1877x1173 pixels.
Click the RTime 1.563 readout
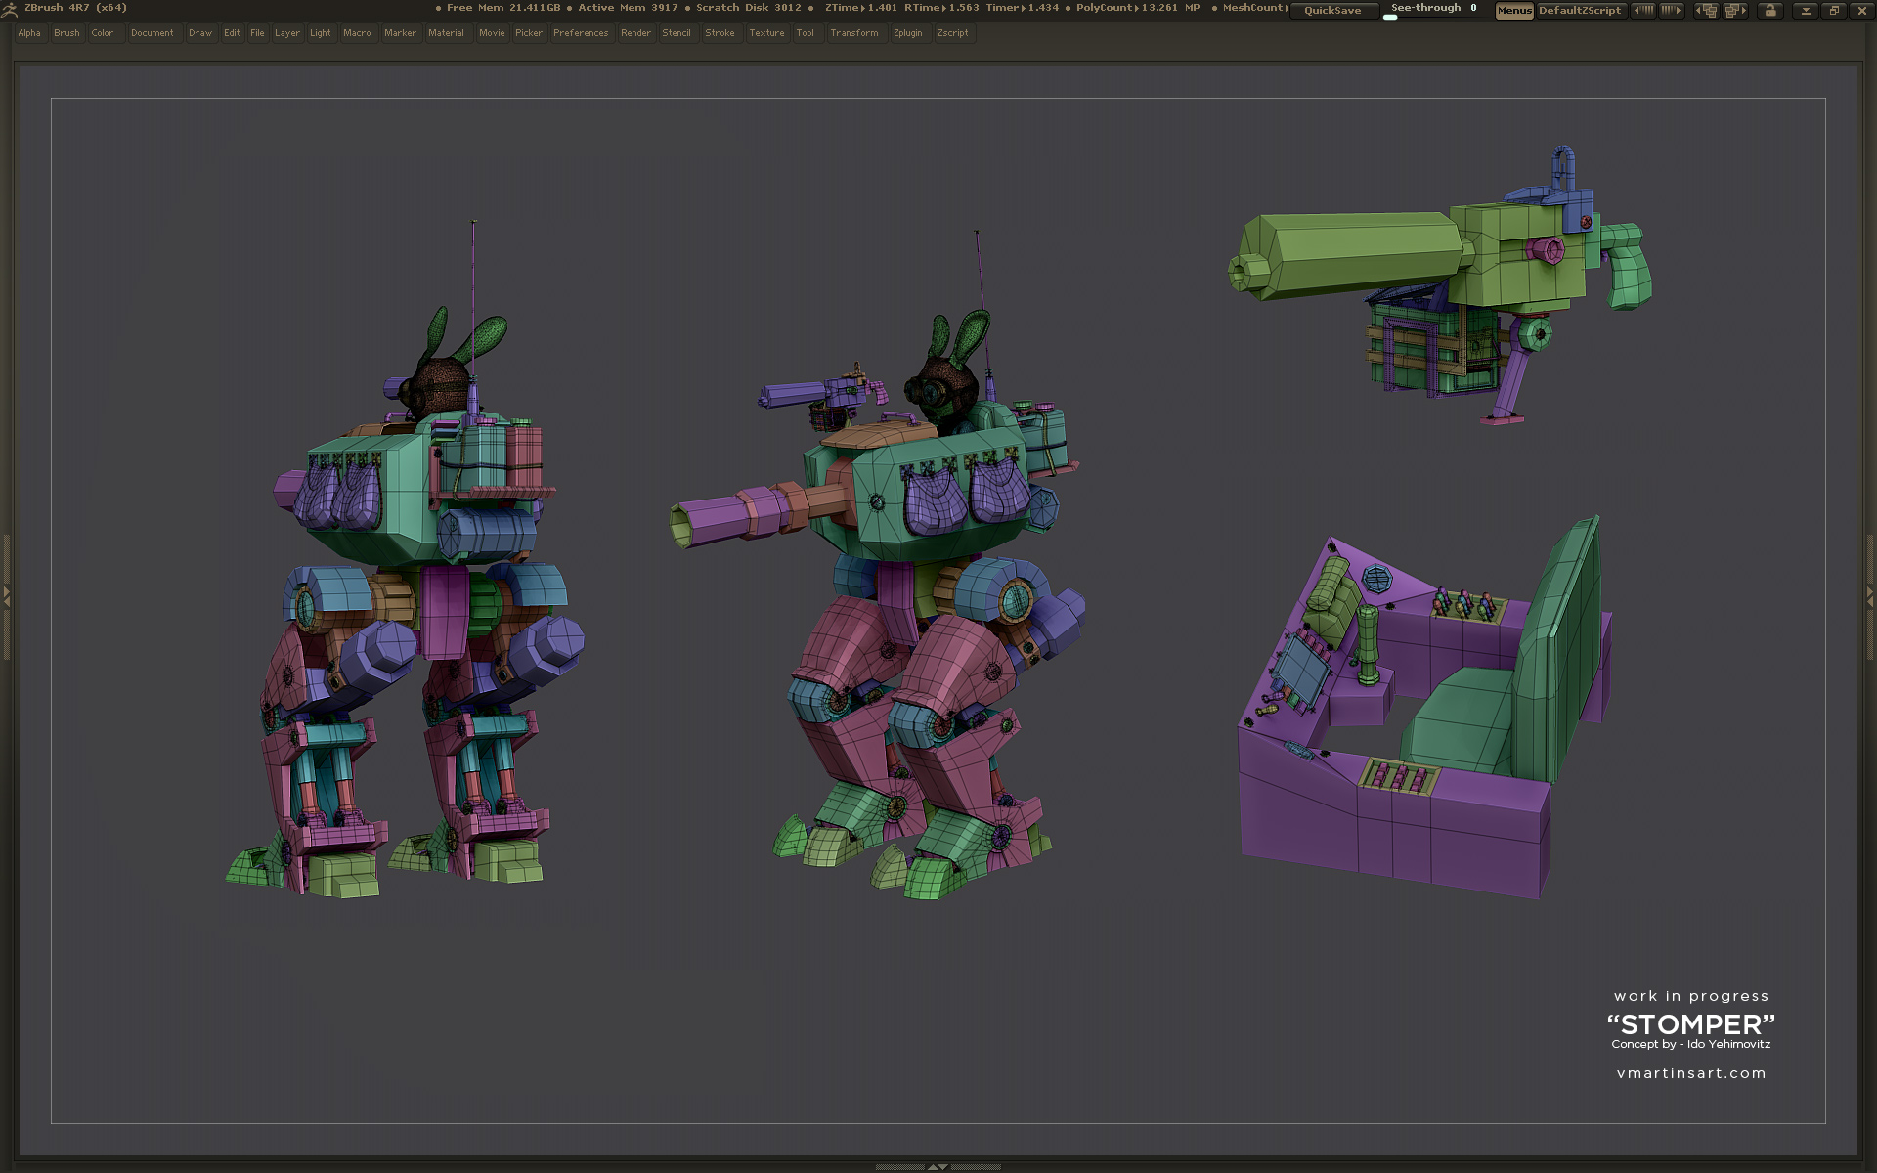(941, 8)
